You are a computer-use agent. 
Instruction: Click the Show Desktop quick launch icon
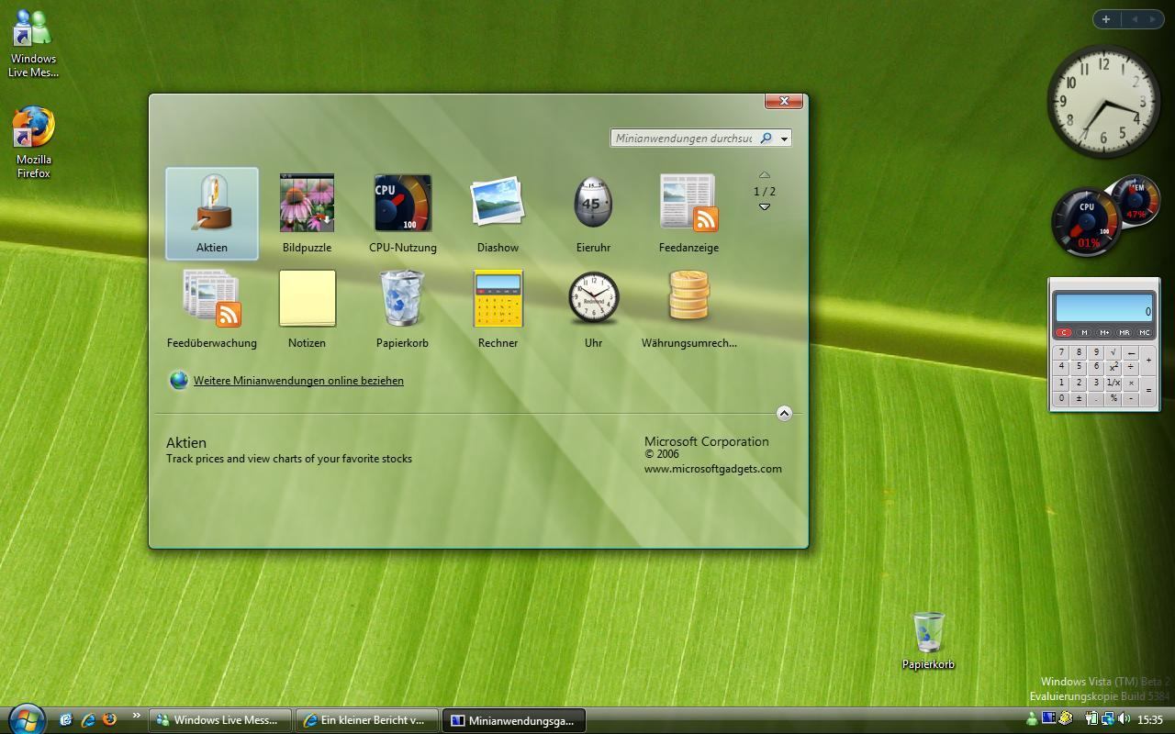pos(66,719)
